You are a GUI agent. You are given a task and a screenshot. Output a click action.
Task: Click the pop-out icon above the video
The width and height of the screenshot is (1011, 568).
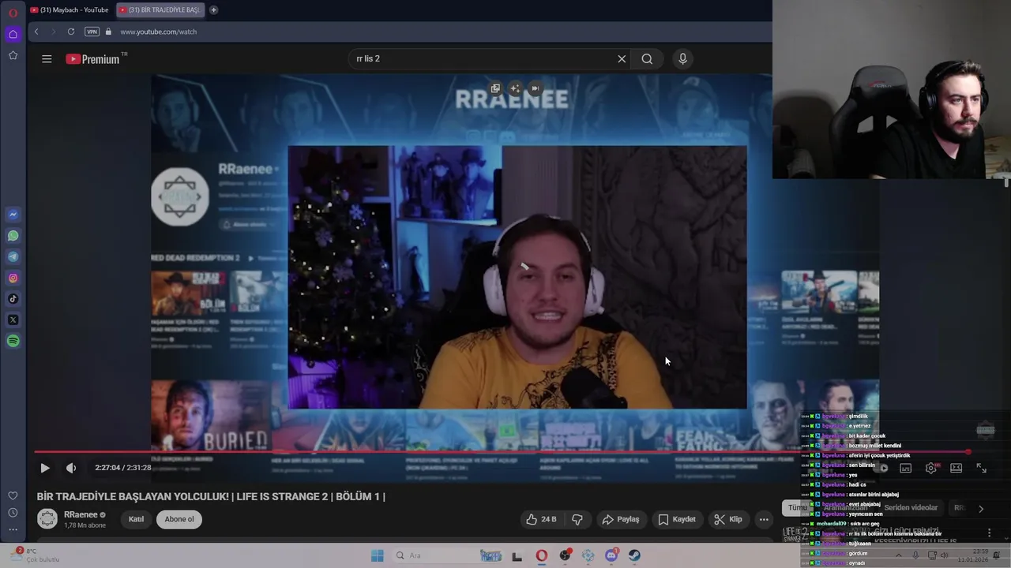[x=495, y=88]
